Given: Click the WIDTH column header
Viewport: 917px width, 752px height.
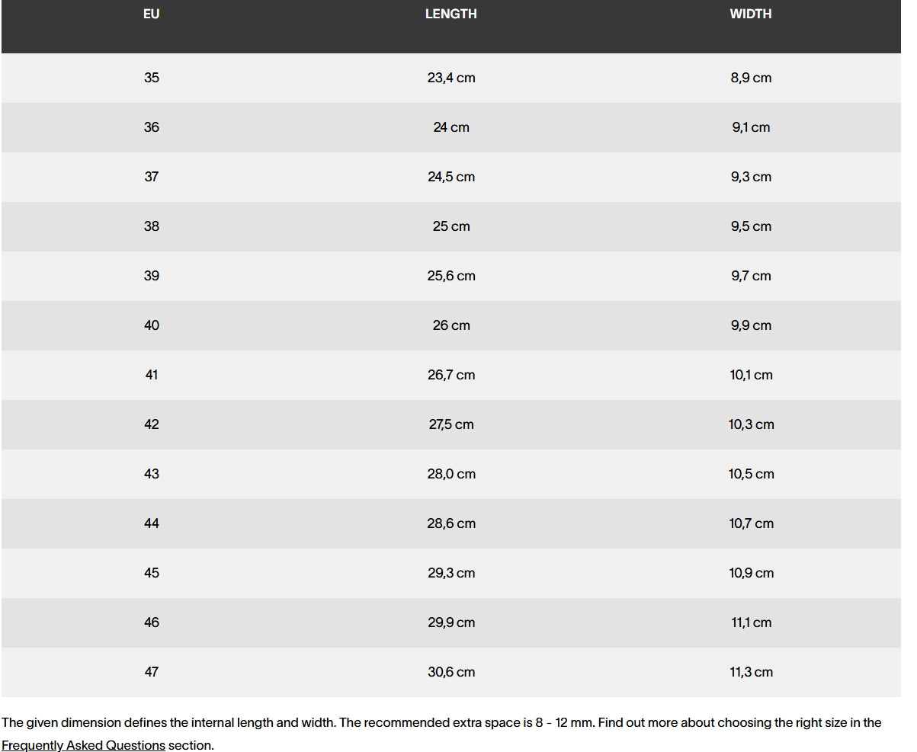Looking at the screenshot, I should [x=751, y=14].
